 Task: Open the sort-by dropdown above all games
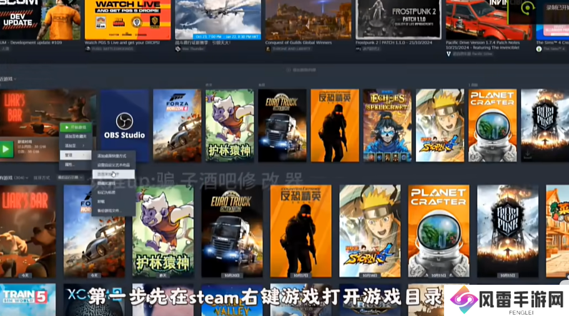pos(69,178)
